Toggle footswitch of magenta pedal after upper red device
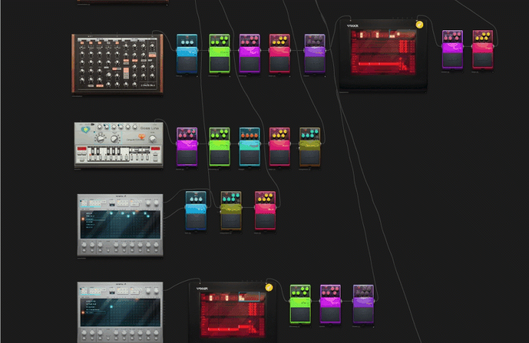 (x=452, y=60)
